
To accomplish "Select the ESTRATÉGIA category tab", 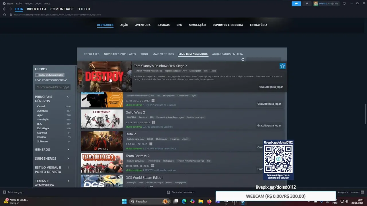I will 259,25.
